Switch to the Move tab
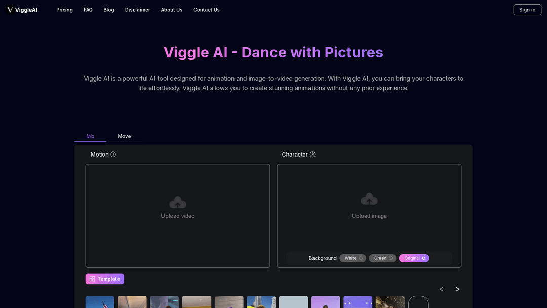Viewport: 547px width, 308px height. (x=124, y=136)
